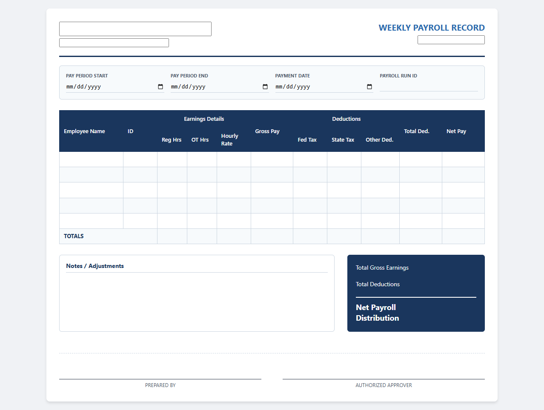The width and height of the screenshot is (544, 410).
Task: Click the Earnings Details group header
Action: pyautogui.click(x=204, y=119)
